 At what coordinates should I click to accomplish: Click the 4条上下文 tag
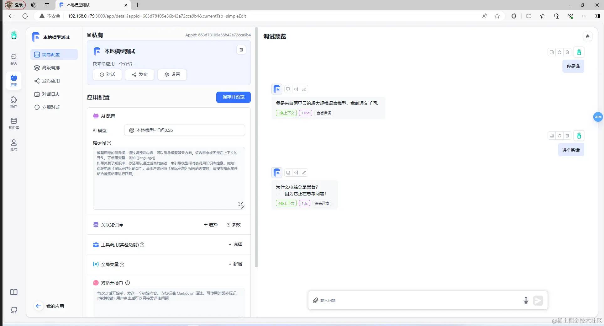pyautogui.click(x=286, y=203)
